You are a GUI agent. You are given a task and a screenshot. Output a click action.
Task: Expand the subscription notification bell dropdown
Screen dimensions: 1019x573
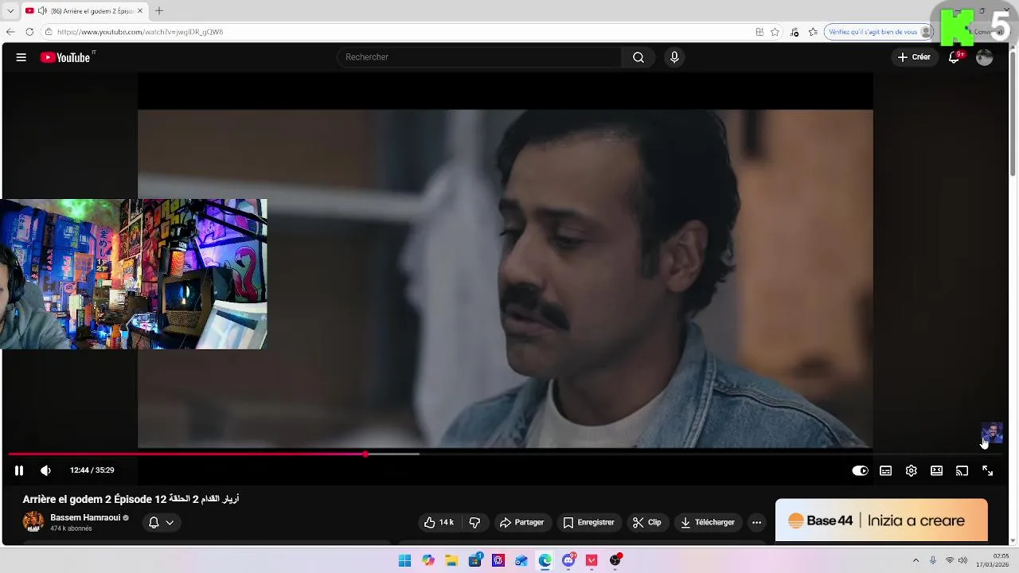point(162,523)
